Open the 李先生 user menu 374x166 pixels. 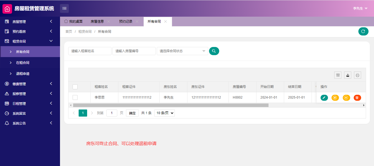pos(360,8)
